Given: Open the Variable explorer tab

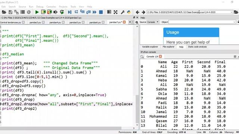Looking at the screenshot, I should tap(150, 47).
